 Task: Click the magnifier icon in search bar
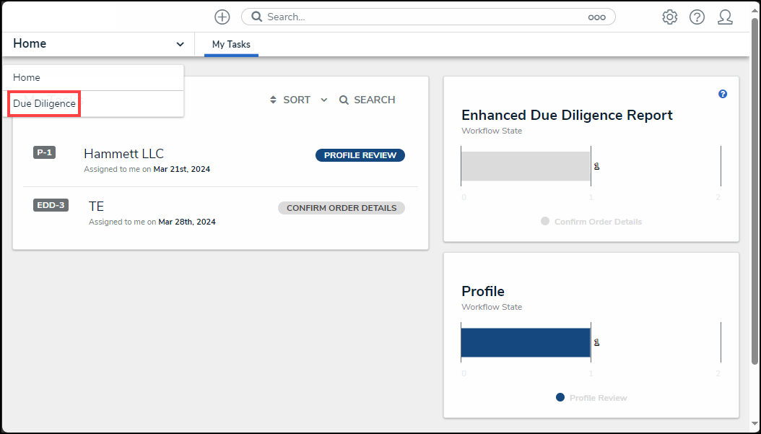pos(257,17)
